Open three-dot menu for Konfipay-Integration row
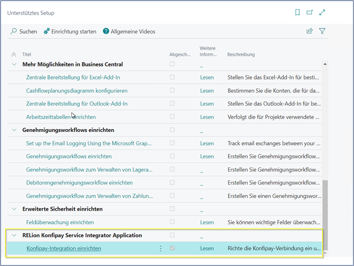The height and width of the screenshot is (266, 354). pos(160,249)
